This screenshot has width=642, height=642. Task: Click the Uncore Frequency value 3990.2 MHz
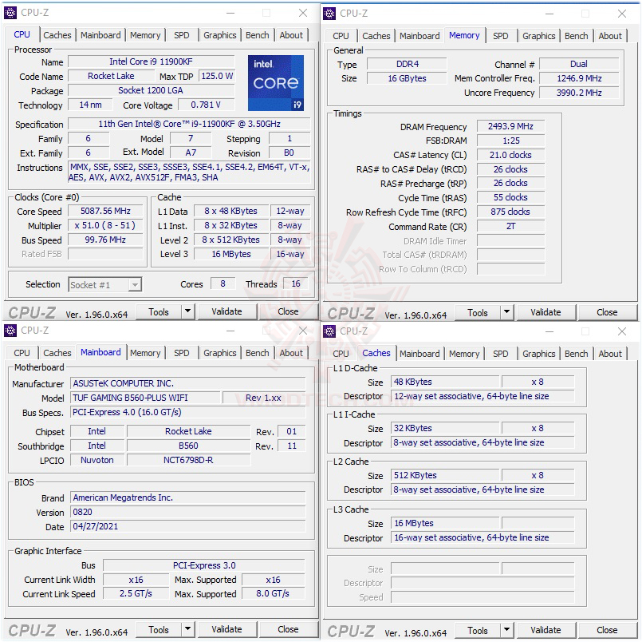point(579,93)
